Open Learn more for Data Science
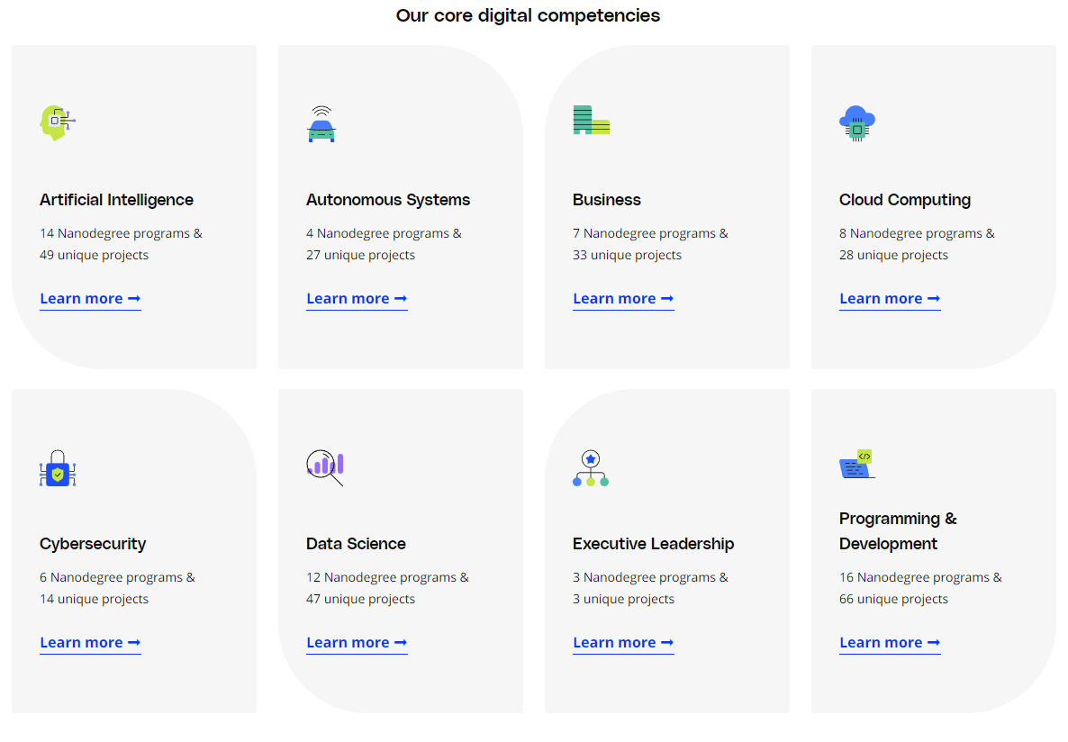Viewport: 1068px width, 742px height. (x=357, y=642)
